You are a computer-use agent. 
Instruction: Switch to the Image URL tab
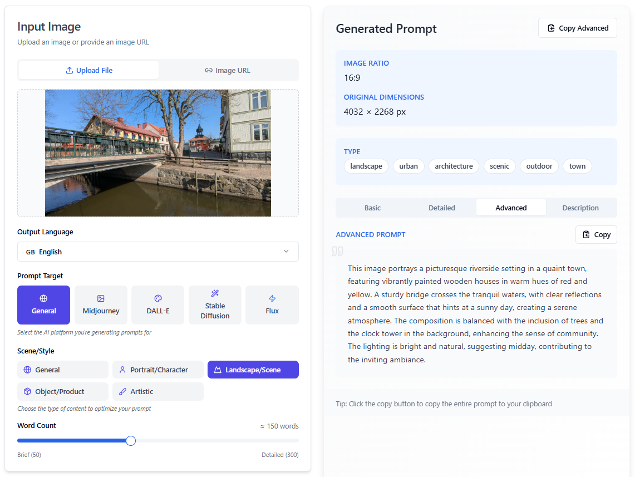(x=228, y=70)
